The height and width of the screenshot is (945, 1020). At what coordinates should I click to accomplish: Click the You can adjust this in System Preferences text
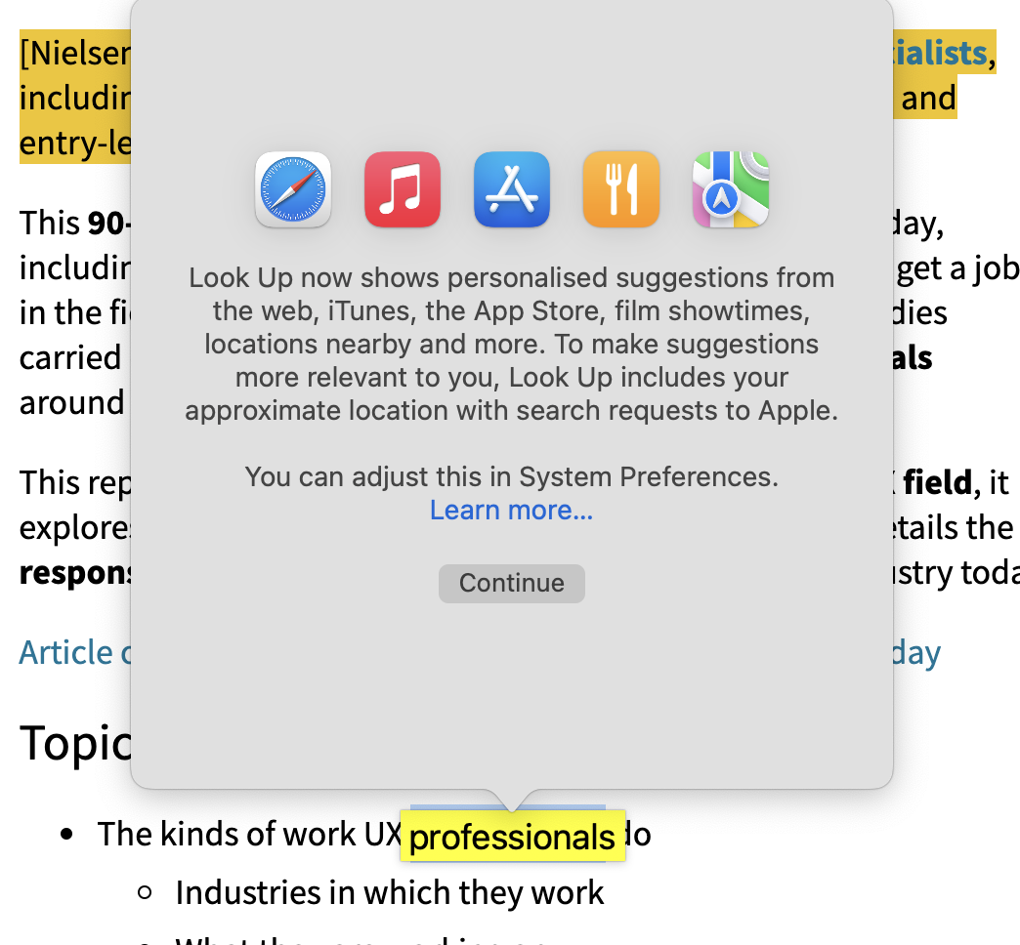(x=511, y=476)
